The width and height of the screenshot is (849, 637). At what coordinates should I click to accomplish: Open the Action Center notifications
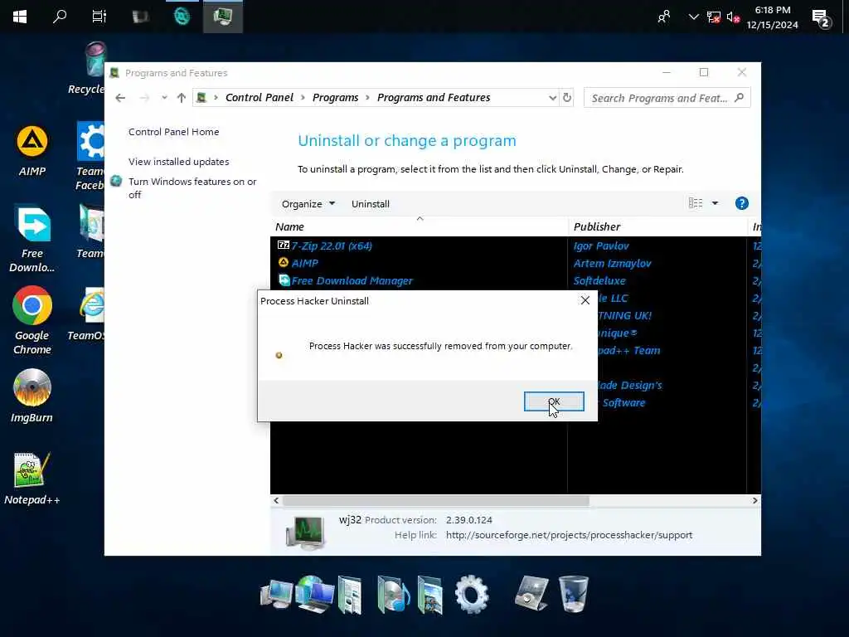(x=822, y=18)
